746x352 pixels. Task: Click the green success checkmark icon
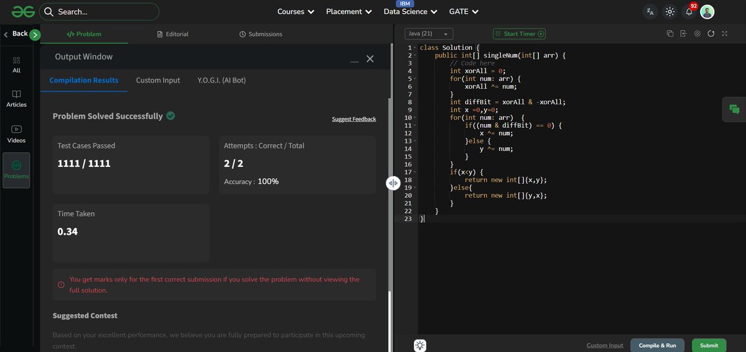170,115
